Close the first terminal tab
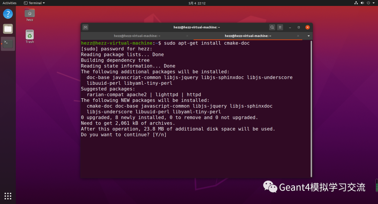 (x=187, y=36)
